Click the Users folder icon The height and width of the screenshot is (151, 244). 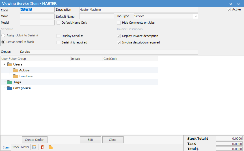(10, 64)
